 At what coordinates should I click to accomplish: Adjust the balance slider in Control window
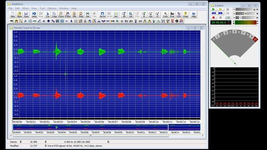tap(246, 13)
